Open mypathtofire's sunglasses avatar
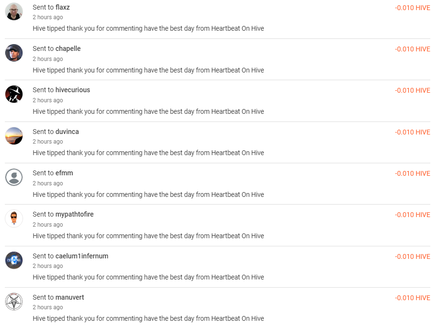Viewport: 438px width, 328px height. coord(13,219)
